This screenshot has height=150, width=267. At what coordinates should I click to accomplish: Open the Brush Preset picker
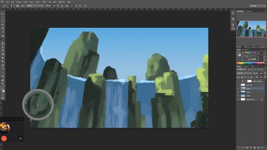click(x=12, y=5)
